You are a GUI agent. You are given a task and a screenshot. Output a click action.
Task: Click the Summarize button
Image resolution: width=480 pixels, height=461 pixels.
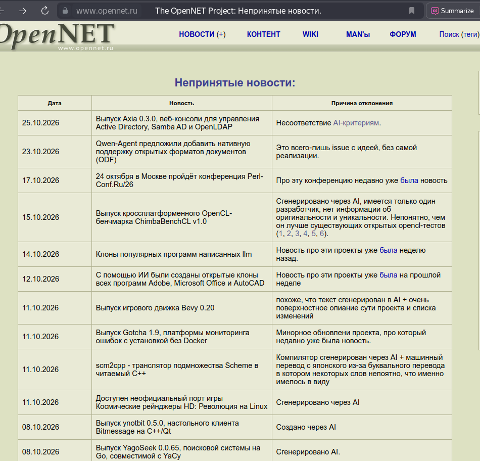452,11
